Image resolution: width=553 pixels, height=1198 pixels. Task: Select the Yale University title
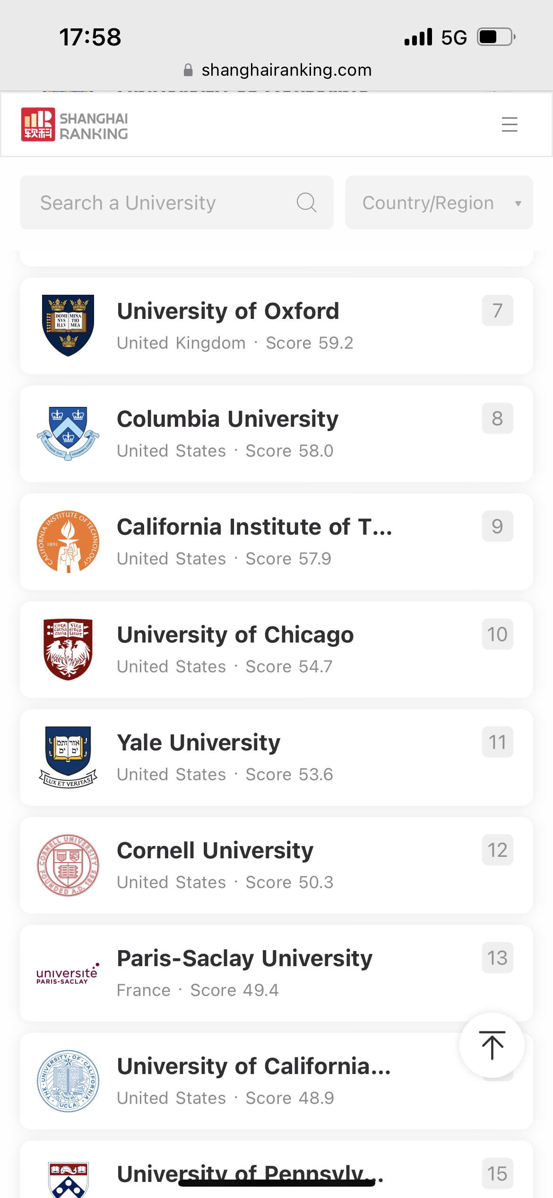click(x=199, y=742)
